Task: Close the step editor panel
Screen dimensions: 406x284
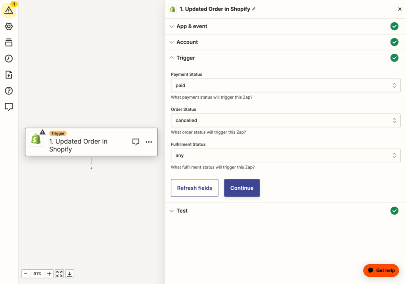Action: (400, 9)
